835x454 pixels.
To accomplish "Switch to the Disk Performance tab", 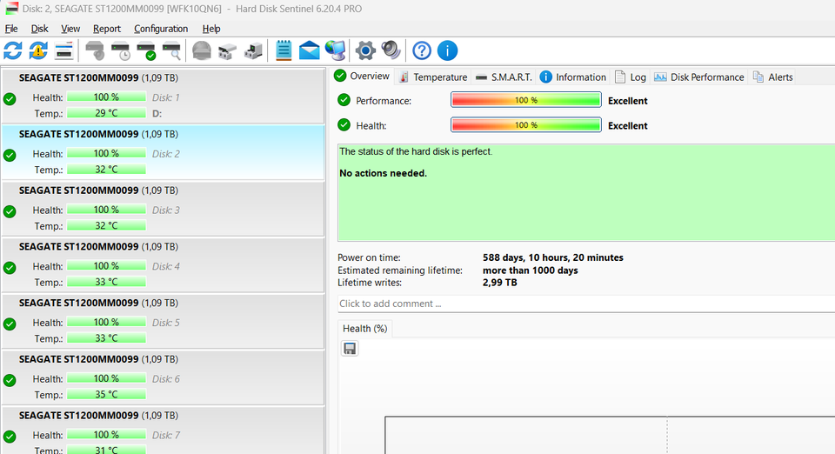I will pos(698,77).
